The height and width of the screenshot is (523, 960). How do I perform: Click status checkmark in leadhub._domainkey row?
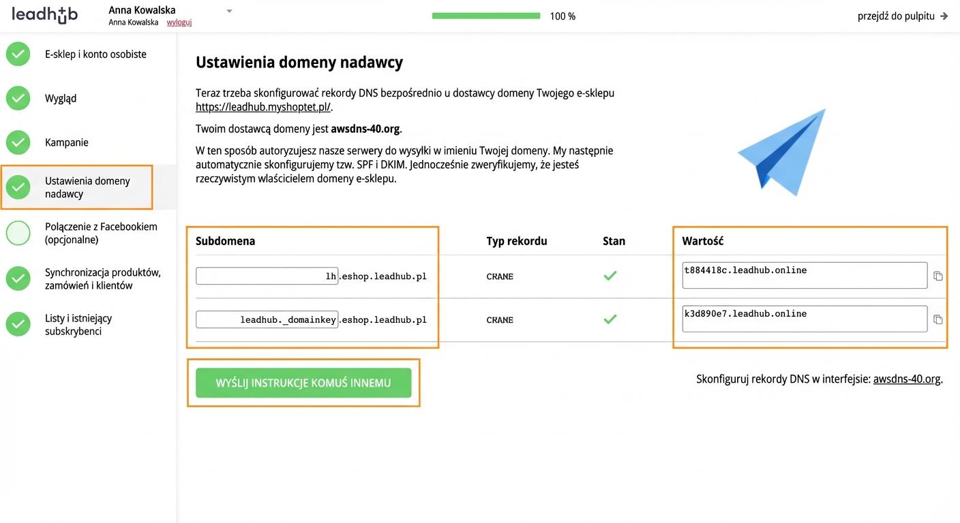coord(610,319)
